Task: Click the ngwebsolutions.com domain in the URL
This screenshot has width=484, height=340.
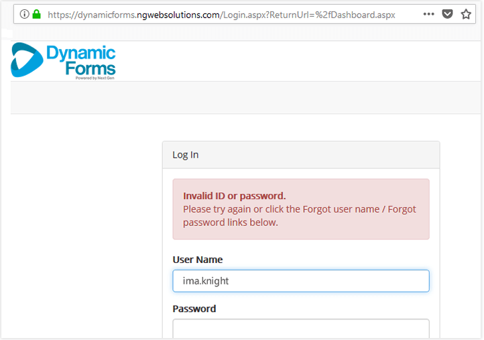Action: point(178,14)
